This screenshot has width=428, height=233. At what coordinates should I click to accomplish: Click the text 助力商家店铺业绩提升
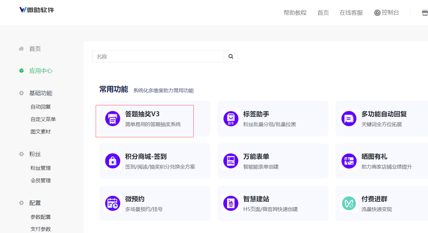[x=387, y=167]
